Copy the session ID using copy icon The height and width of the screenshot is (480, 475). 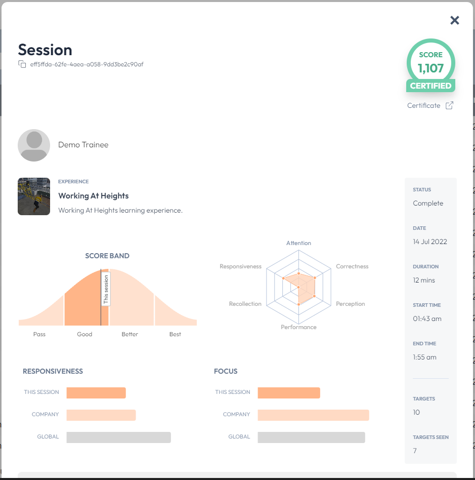[22, 64]
